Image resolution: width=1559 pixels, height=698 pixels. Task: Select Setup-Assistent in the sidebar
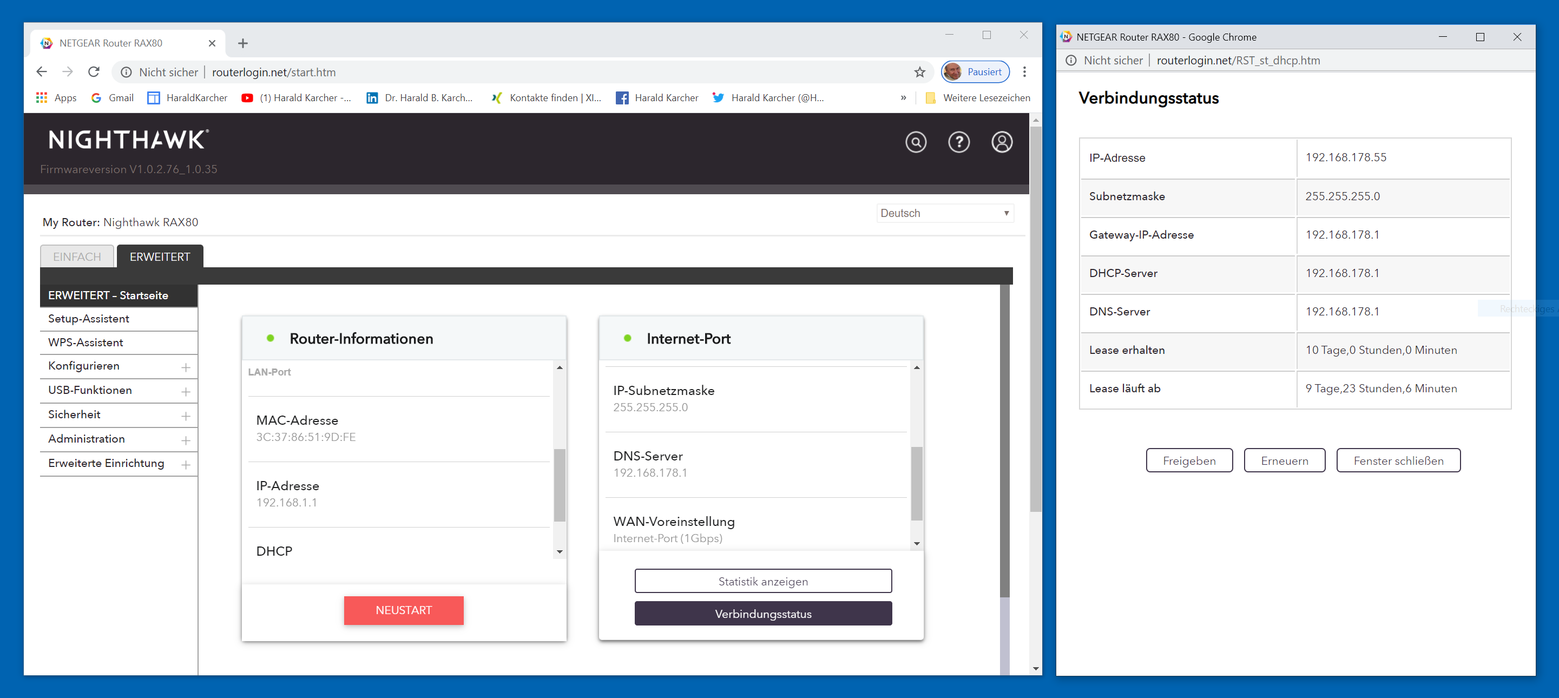tap(89, 318)
